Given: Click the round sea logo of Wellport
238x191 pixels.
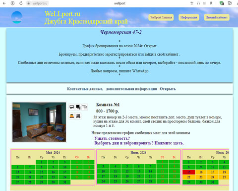Looking at the screenshot, I should [17, 17].
